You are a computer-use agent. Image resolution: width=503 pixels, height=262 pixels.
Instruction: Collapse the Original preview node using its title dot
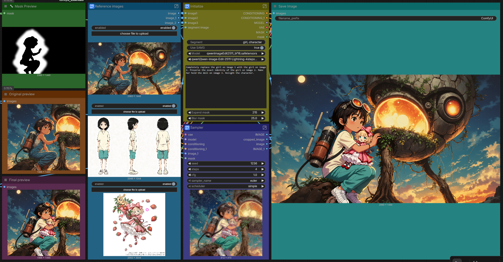point(5,94)
